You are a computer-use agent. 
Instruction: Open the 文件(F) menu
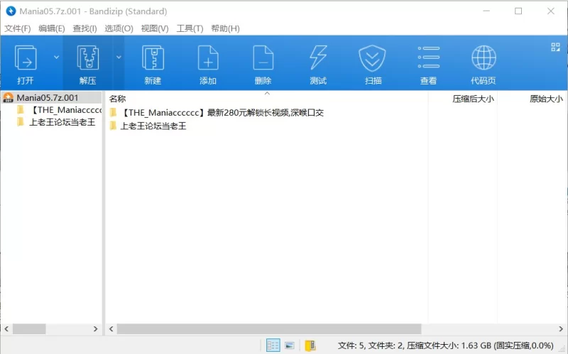point(17,28)
